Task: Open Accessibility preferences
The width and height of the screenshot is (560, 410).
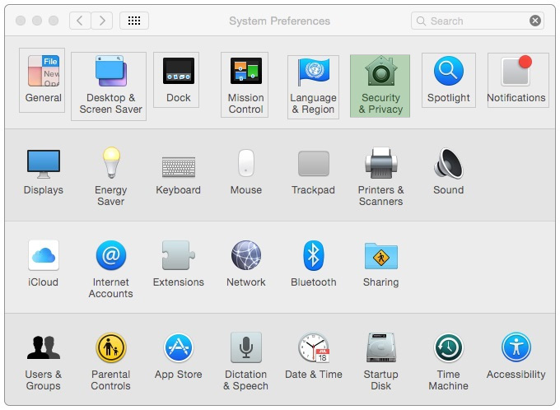Action: (x=516, y=356)
